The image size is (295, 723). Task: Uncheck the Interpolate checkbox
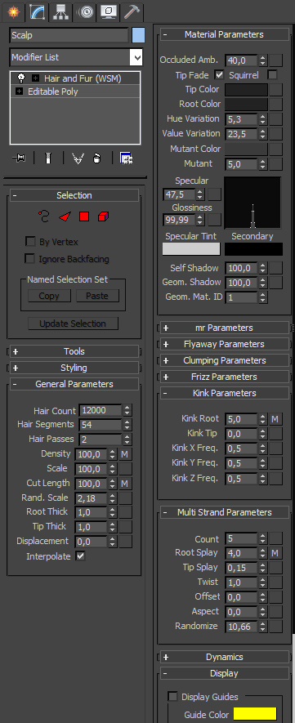tap(81, 556)
